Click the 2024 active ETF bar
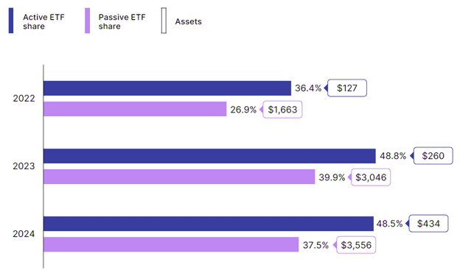Screen dimensions: 460x273 tap(209, 224)
